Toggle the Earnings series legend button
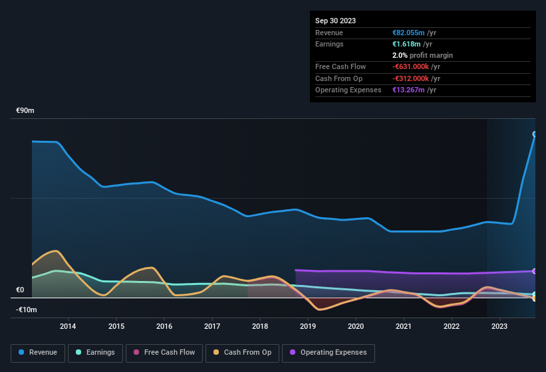The height and width of the screenshot is (372, 546). [95, 353]
